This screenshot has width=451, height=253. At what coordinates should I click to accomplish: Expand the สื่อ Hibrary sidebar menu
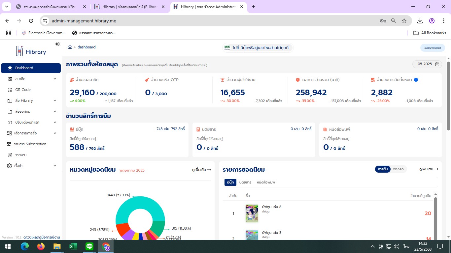coord(31,100)
